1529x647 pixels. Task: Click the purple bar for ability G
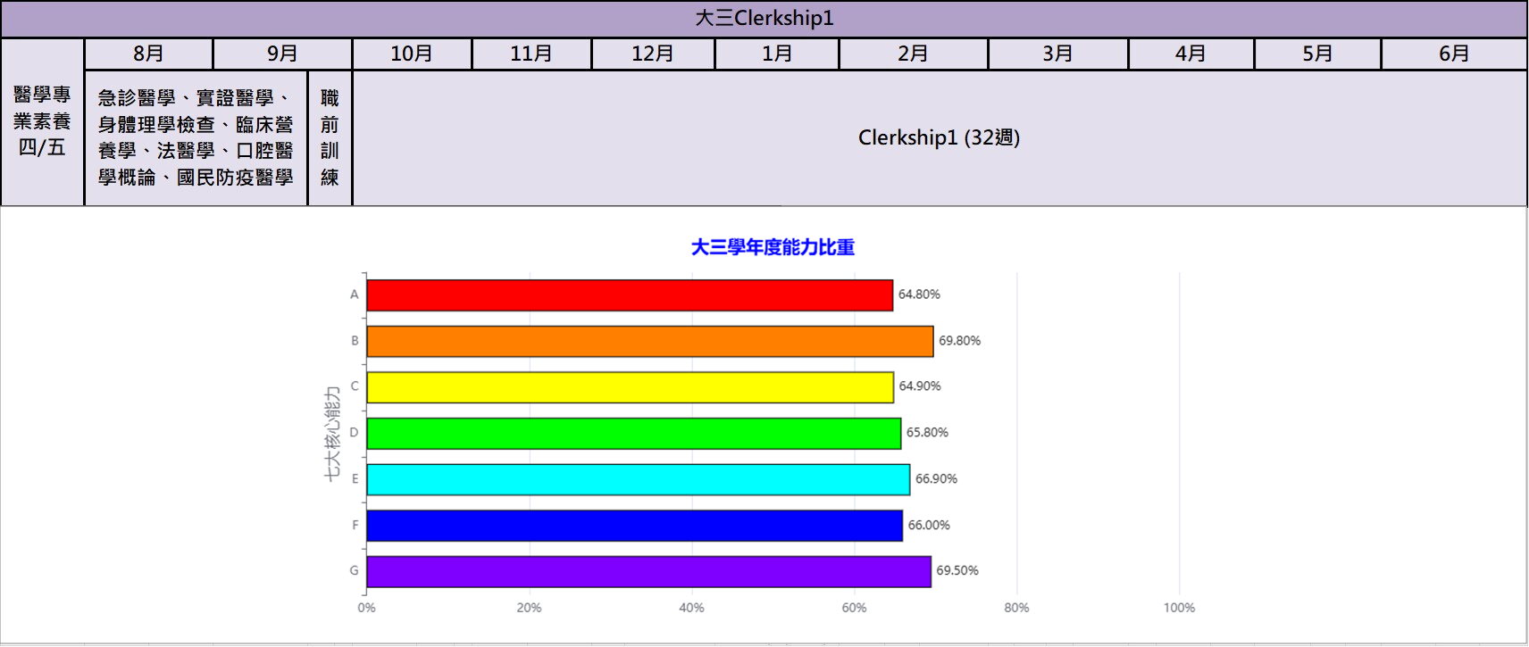(x=649, y=571)
